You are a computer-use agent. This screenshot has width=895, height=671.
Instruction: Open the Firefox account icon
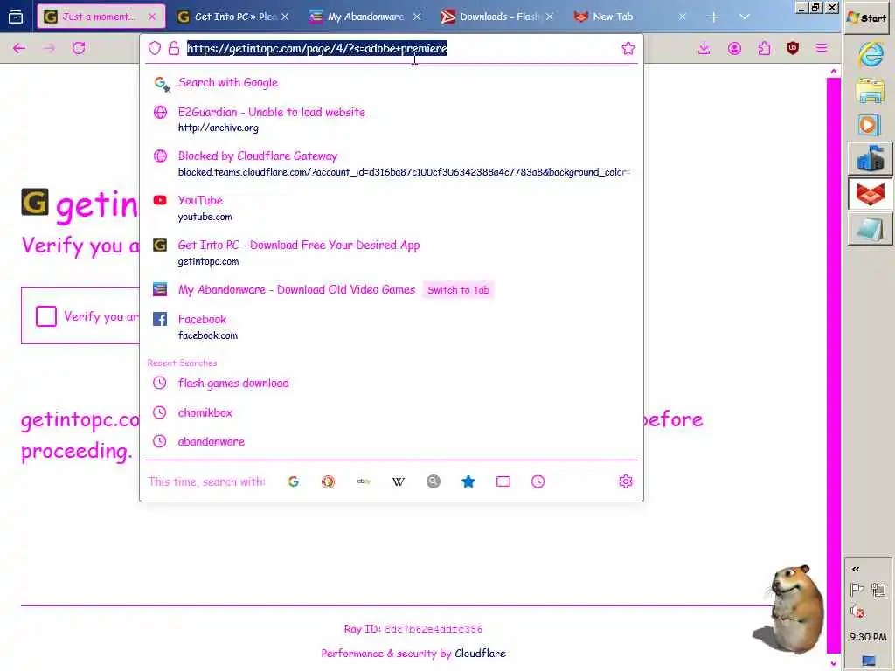(x=734, y=49)
